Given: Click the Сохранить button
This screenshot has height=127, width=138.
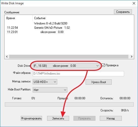Looking at the screenshot, I should 123,12.
